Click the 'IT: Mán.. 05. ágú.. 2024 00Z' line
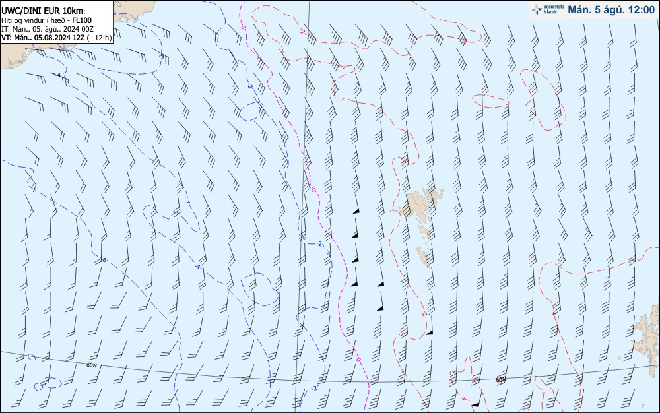 48,29
